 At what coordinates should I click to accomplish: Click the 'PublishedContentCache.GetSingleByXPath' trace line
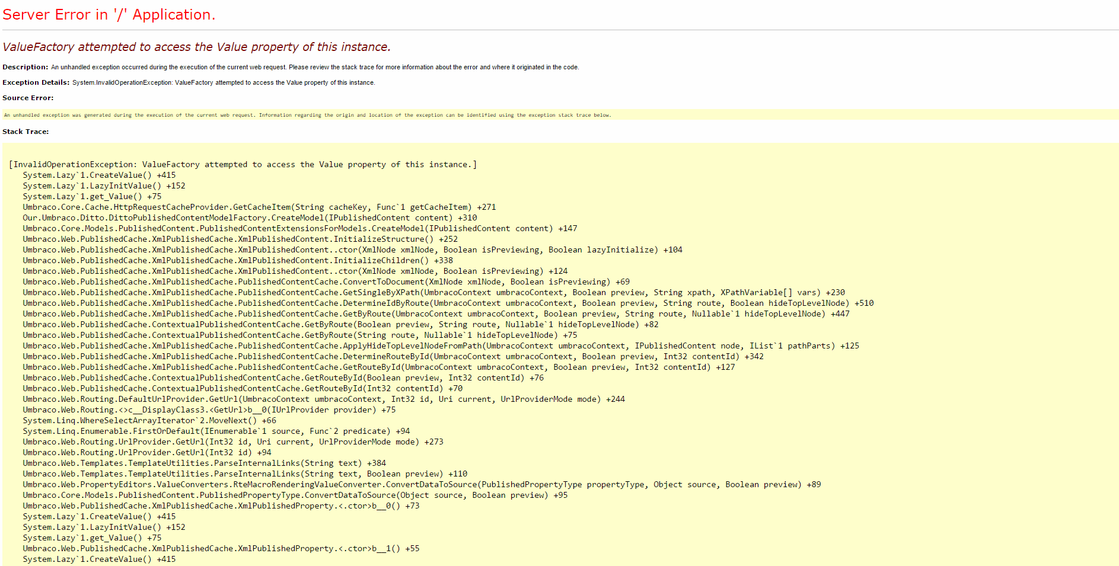(x=434, y=293)
